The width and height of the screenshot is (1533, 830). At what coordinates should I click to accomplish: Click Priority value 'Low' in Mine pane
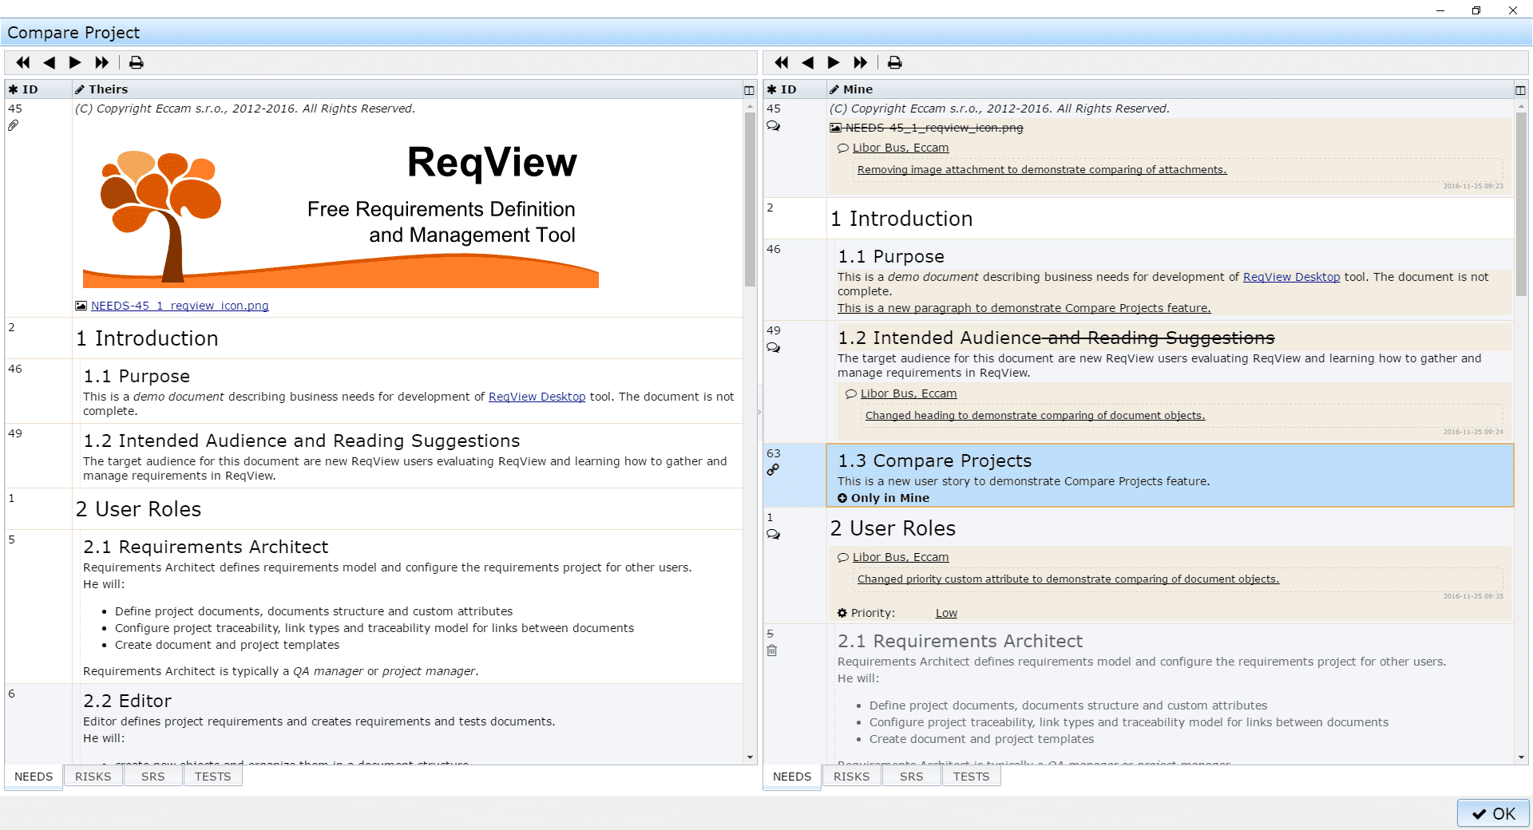point(946,613)
